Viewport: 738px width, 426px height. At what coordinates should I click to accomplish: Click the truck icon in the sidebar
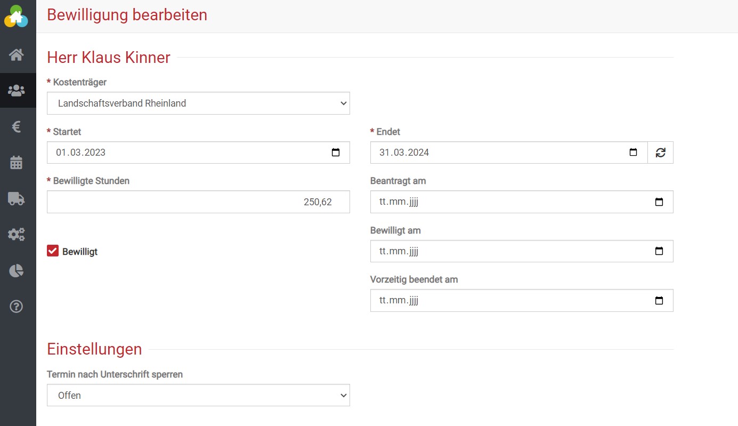click(17, 199)
